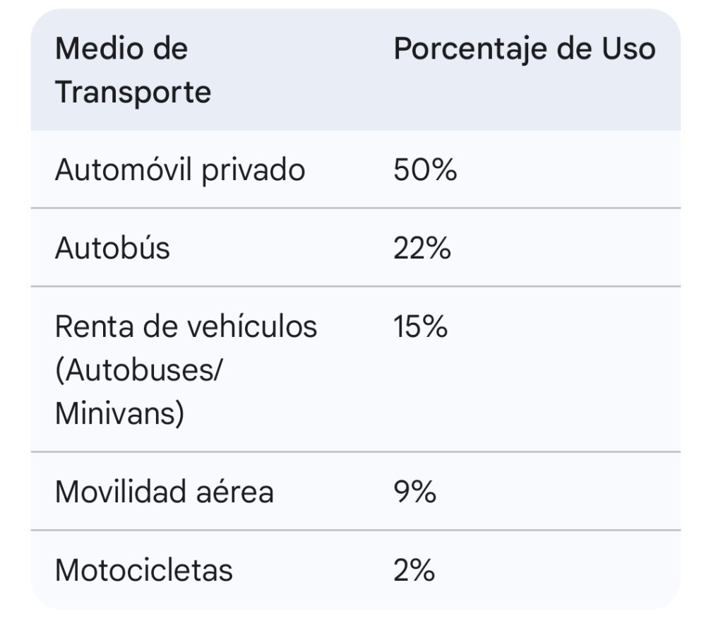
Task: Select the "Autobús" table cell
Action: 112,249
